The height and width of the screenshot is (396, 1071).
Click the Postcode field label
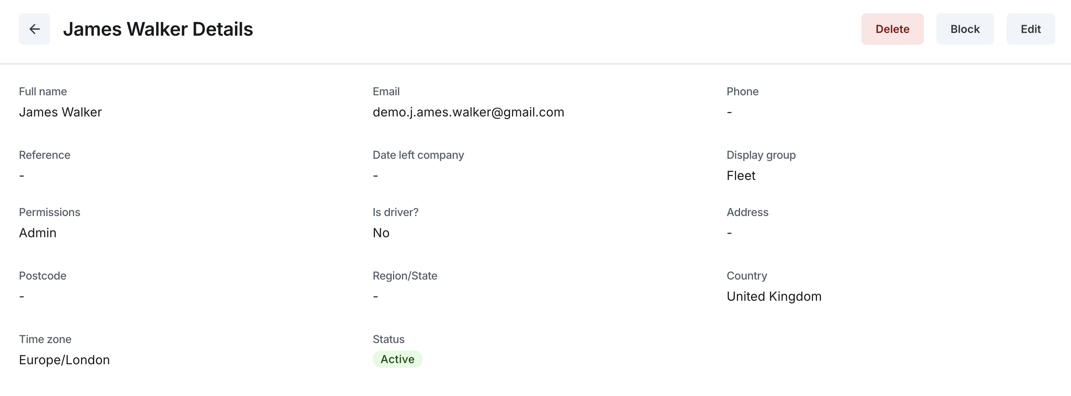pyautogui.click(x=42, y=276)
